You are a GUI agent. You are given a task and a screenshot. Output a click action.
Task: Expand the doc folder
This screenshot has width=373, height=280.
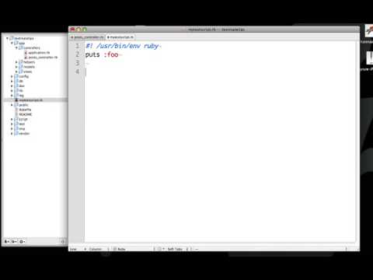(x=12, y=86)
